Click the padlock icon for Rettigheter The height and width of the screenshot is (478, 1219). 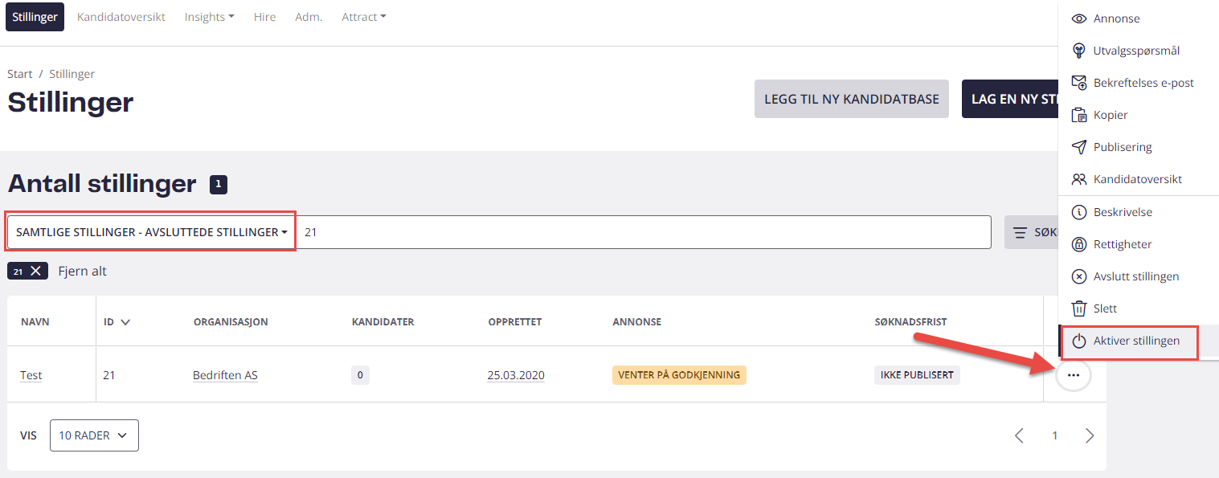[1079, 244]
